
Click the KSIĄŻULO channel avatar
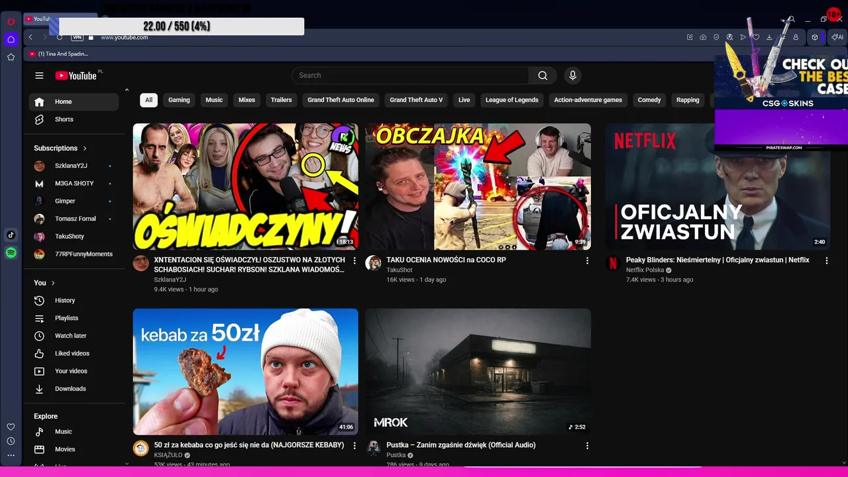pos(141,449)
